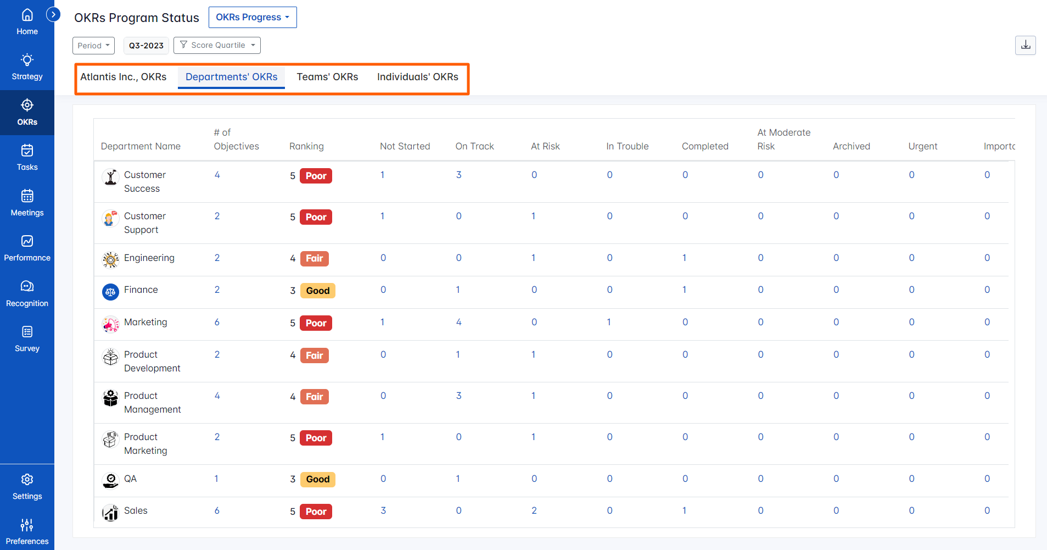This screenshot has height=550, width=1047.
Task: Open Preferences in the sidebar
Action: point(27,532)
